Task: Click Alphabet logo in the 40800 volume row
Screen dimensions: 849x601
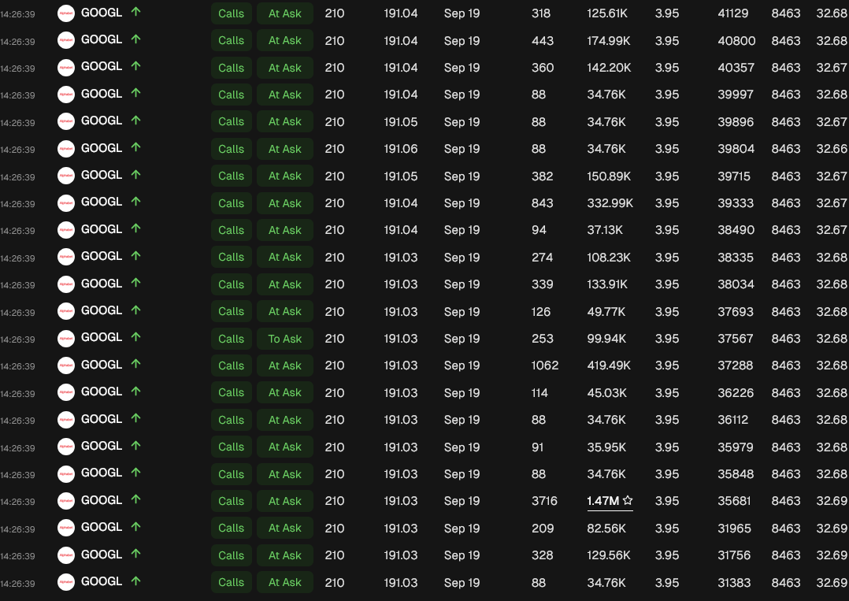Action: coord(66,40)
